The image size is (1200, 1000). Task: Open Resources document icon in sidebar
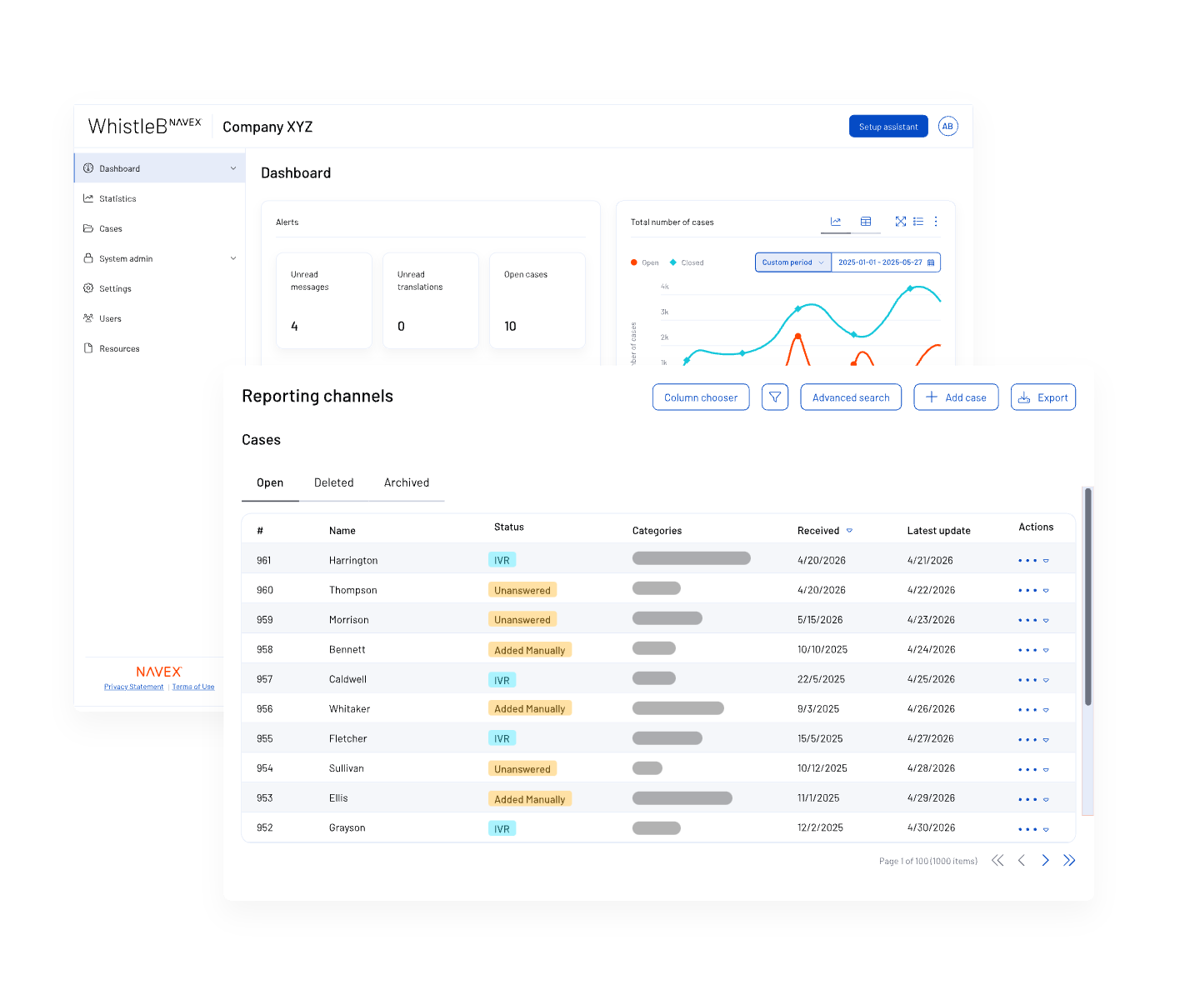(x=88, y=348)
